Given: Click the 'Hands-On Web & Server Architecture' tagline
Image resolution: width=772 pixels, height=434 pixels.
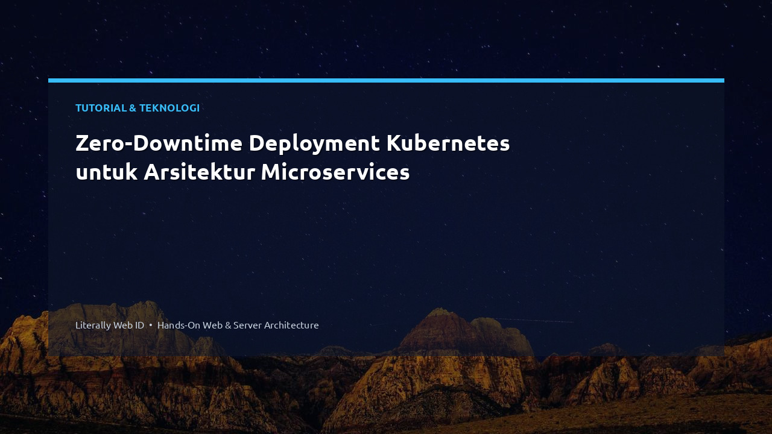Looking at the screenshot, I should click(238, 325).
